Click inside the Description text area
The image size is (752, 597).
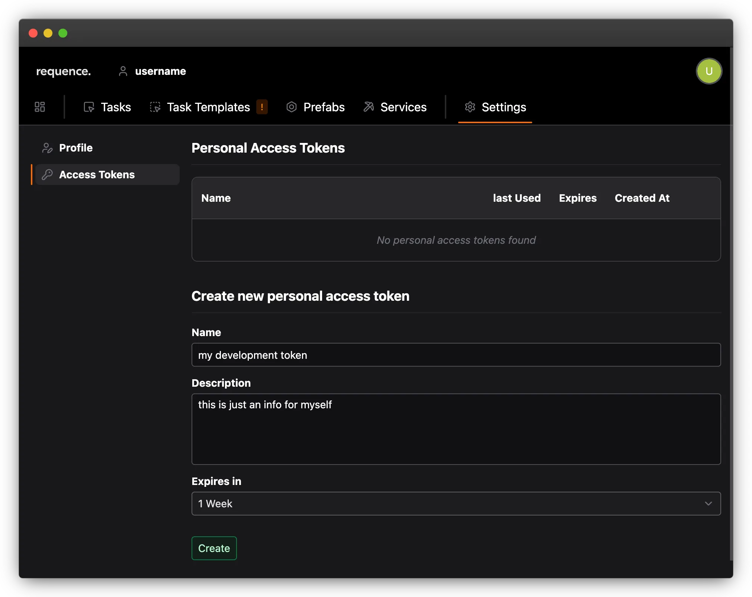point(456,428)
